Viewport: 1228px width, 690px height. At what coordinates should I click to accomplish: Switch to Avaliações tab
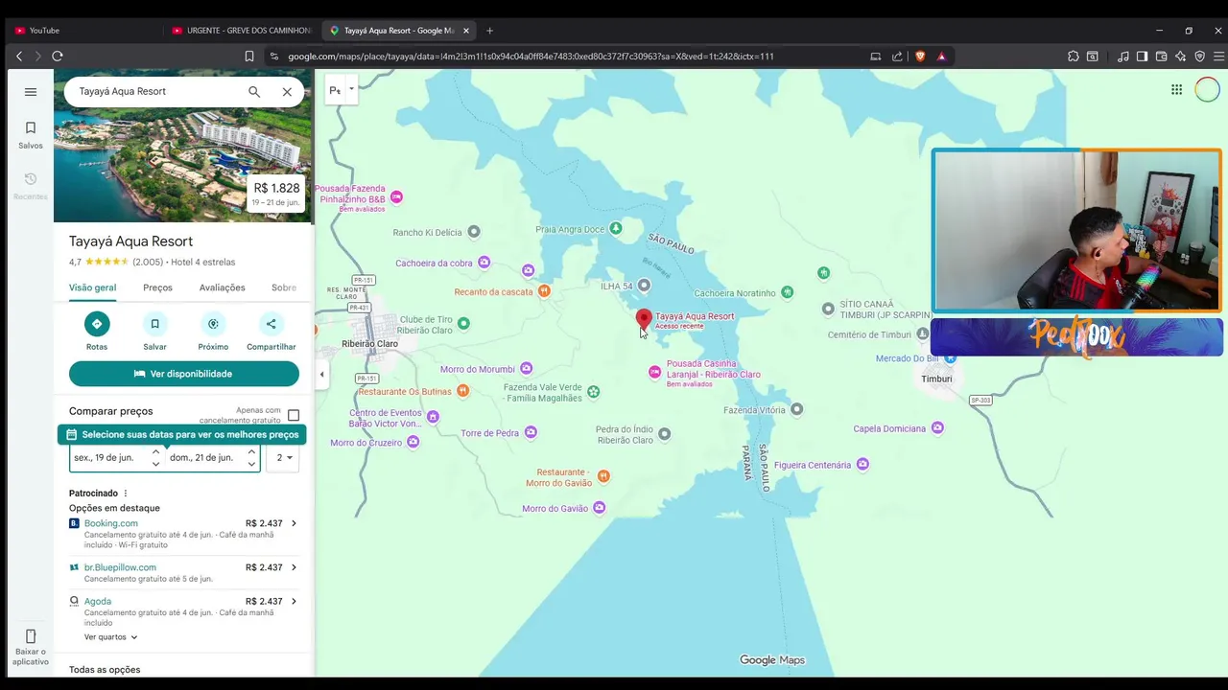222,287
